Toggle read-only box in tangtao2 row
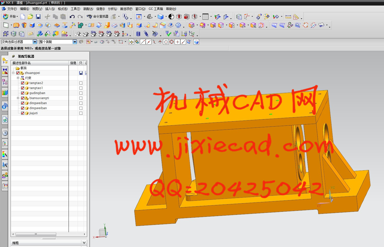This screenshot has width=384, height=247. (81, 83)
